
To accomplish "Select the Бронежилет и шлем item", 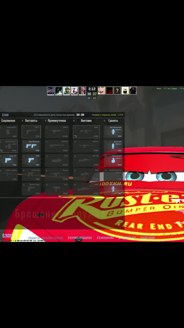I will pos(9,146).
